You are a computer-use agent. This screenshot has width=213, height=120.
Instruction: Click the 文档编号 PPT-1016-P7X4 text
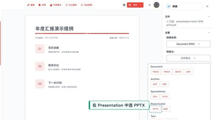click(x=47, y=38)
